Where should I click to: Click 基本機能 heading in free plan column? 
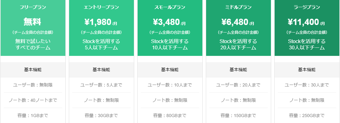[x=33, y=70]
